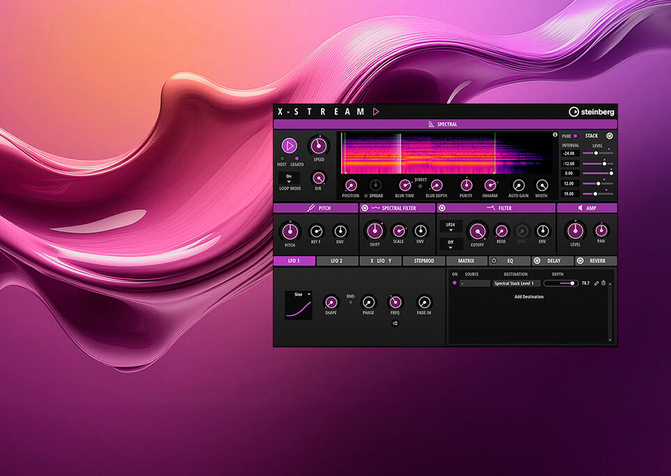Click the sync icon below FREQ
The image size is (671, 476).
pos(395,323)
